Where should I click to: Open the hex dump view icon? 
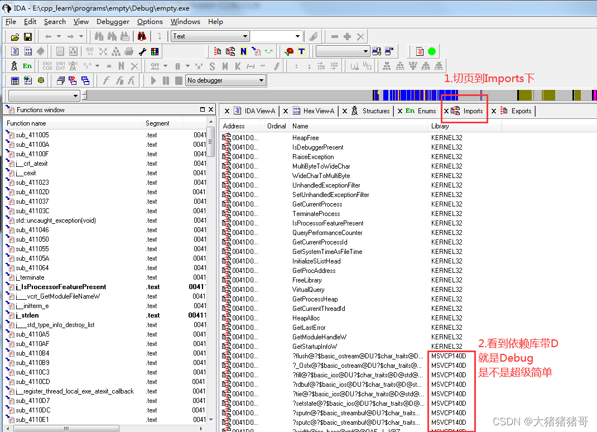(28, 51)
